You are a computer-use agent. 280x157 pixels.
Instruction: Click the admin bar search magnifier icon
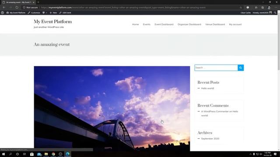275,13
